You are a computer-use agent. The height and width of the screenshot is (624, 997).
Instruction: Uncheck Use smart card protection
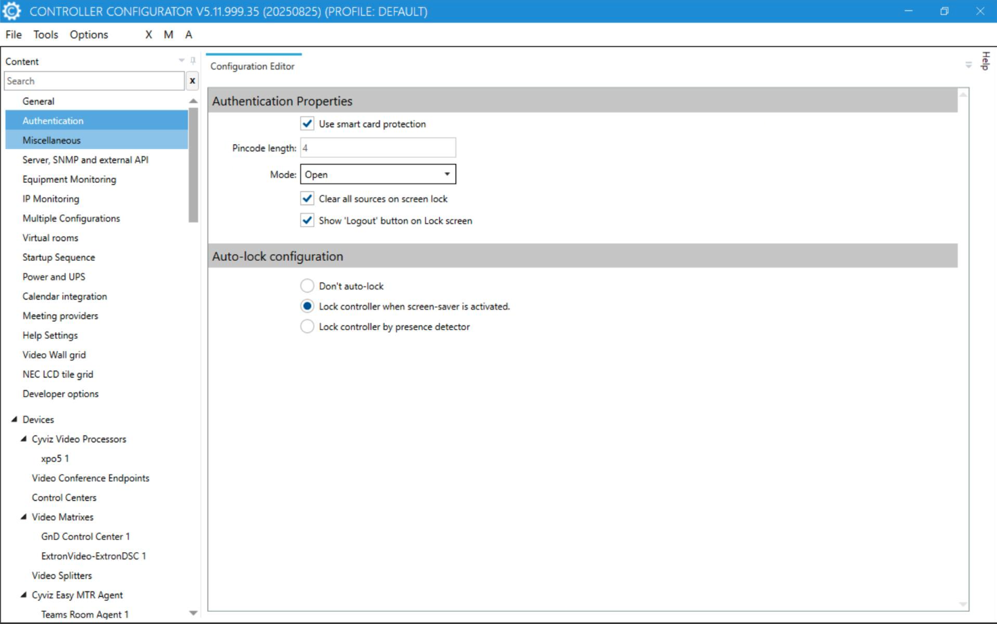coord(307,124)
